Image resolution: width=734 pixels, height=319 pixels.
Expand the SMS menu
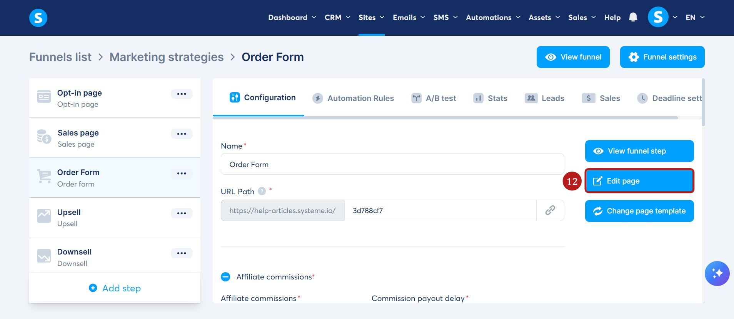click(445, 17)
